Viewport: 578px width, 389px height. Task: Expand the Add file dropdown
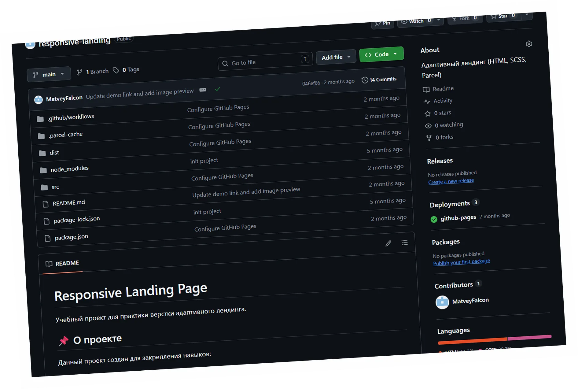(x=336, y=57)
